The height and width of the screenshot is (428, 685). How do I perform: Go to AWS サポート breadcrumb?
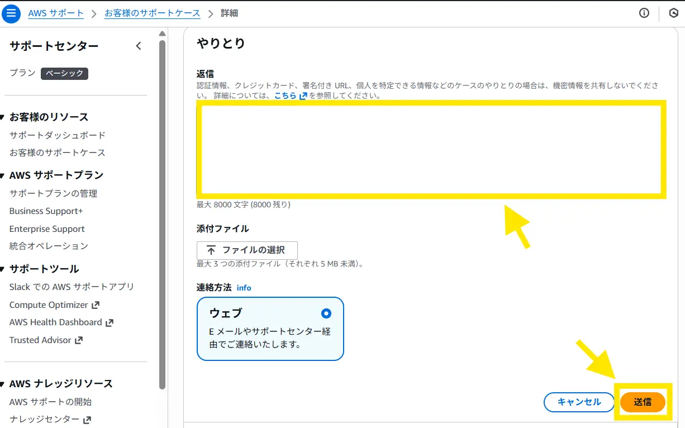[x=56, y=13]
